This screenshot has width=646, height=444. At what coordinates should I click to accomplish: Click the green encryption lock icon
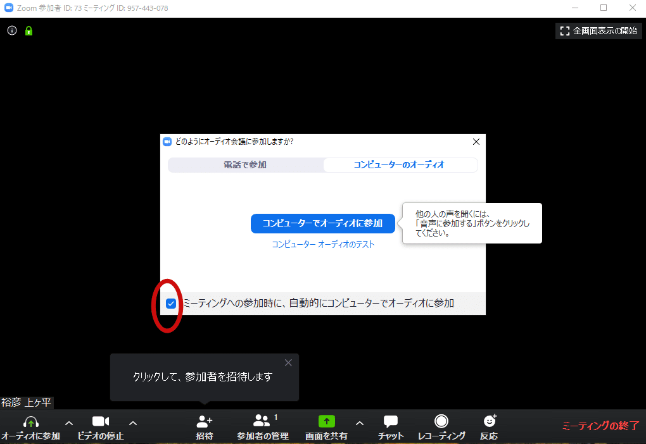28,30
